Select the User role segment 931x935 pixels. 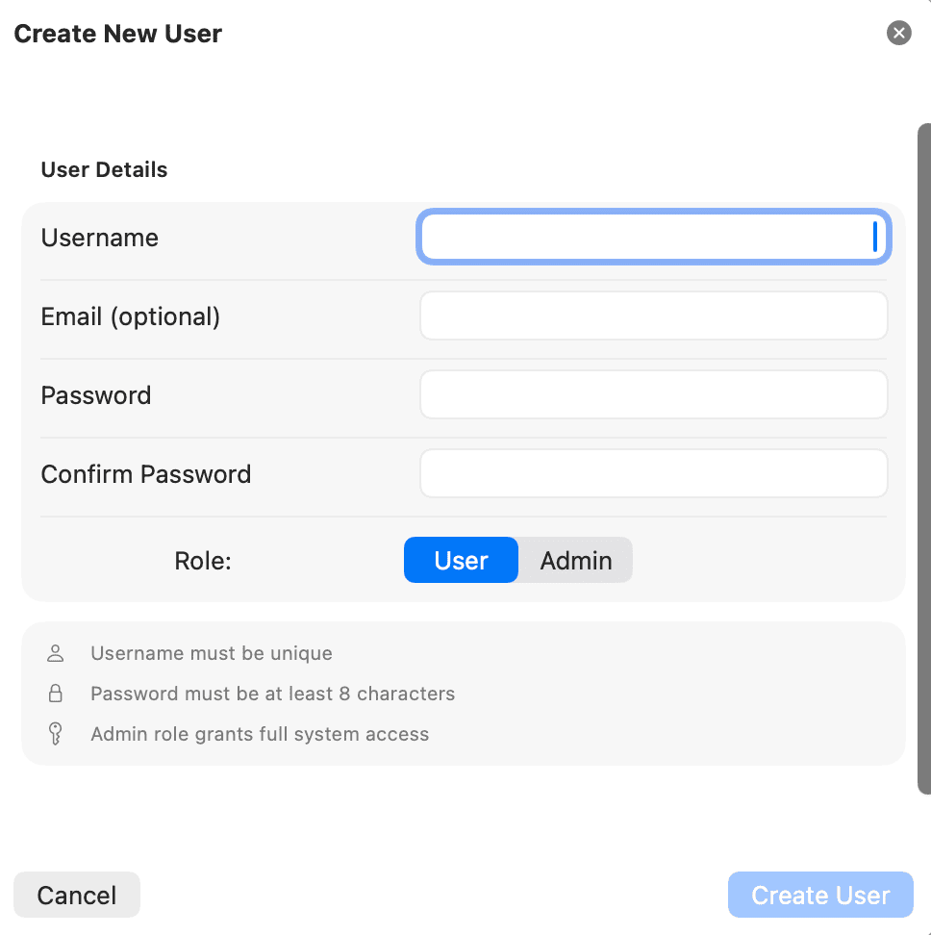(461, 560)
